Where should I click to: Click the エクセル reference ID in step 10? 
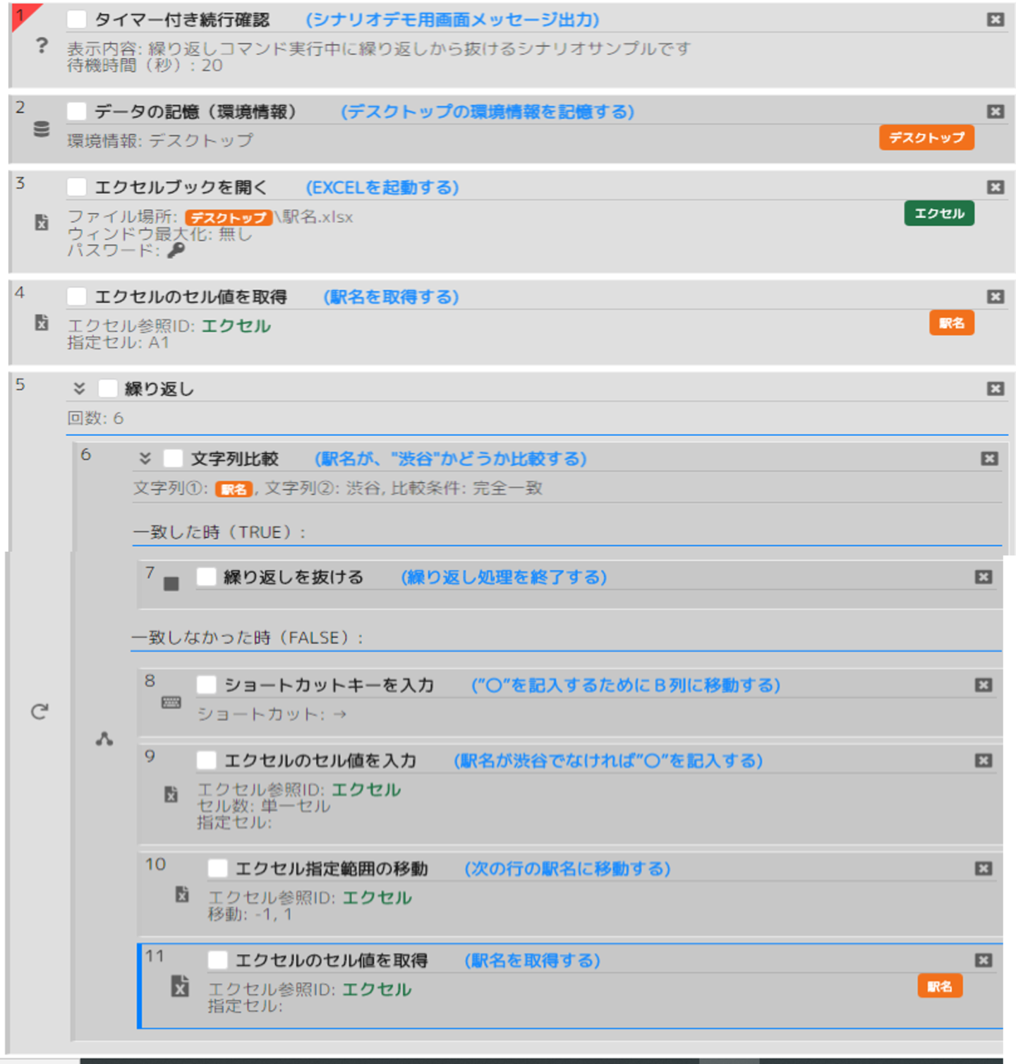[x=377, y=898]
